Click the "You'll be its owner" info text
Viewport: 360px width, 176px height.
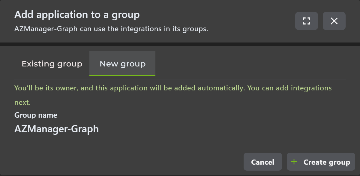click(173, 95)
